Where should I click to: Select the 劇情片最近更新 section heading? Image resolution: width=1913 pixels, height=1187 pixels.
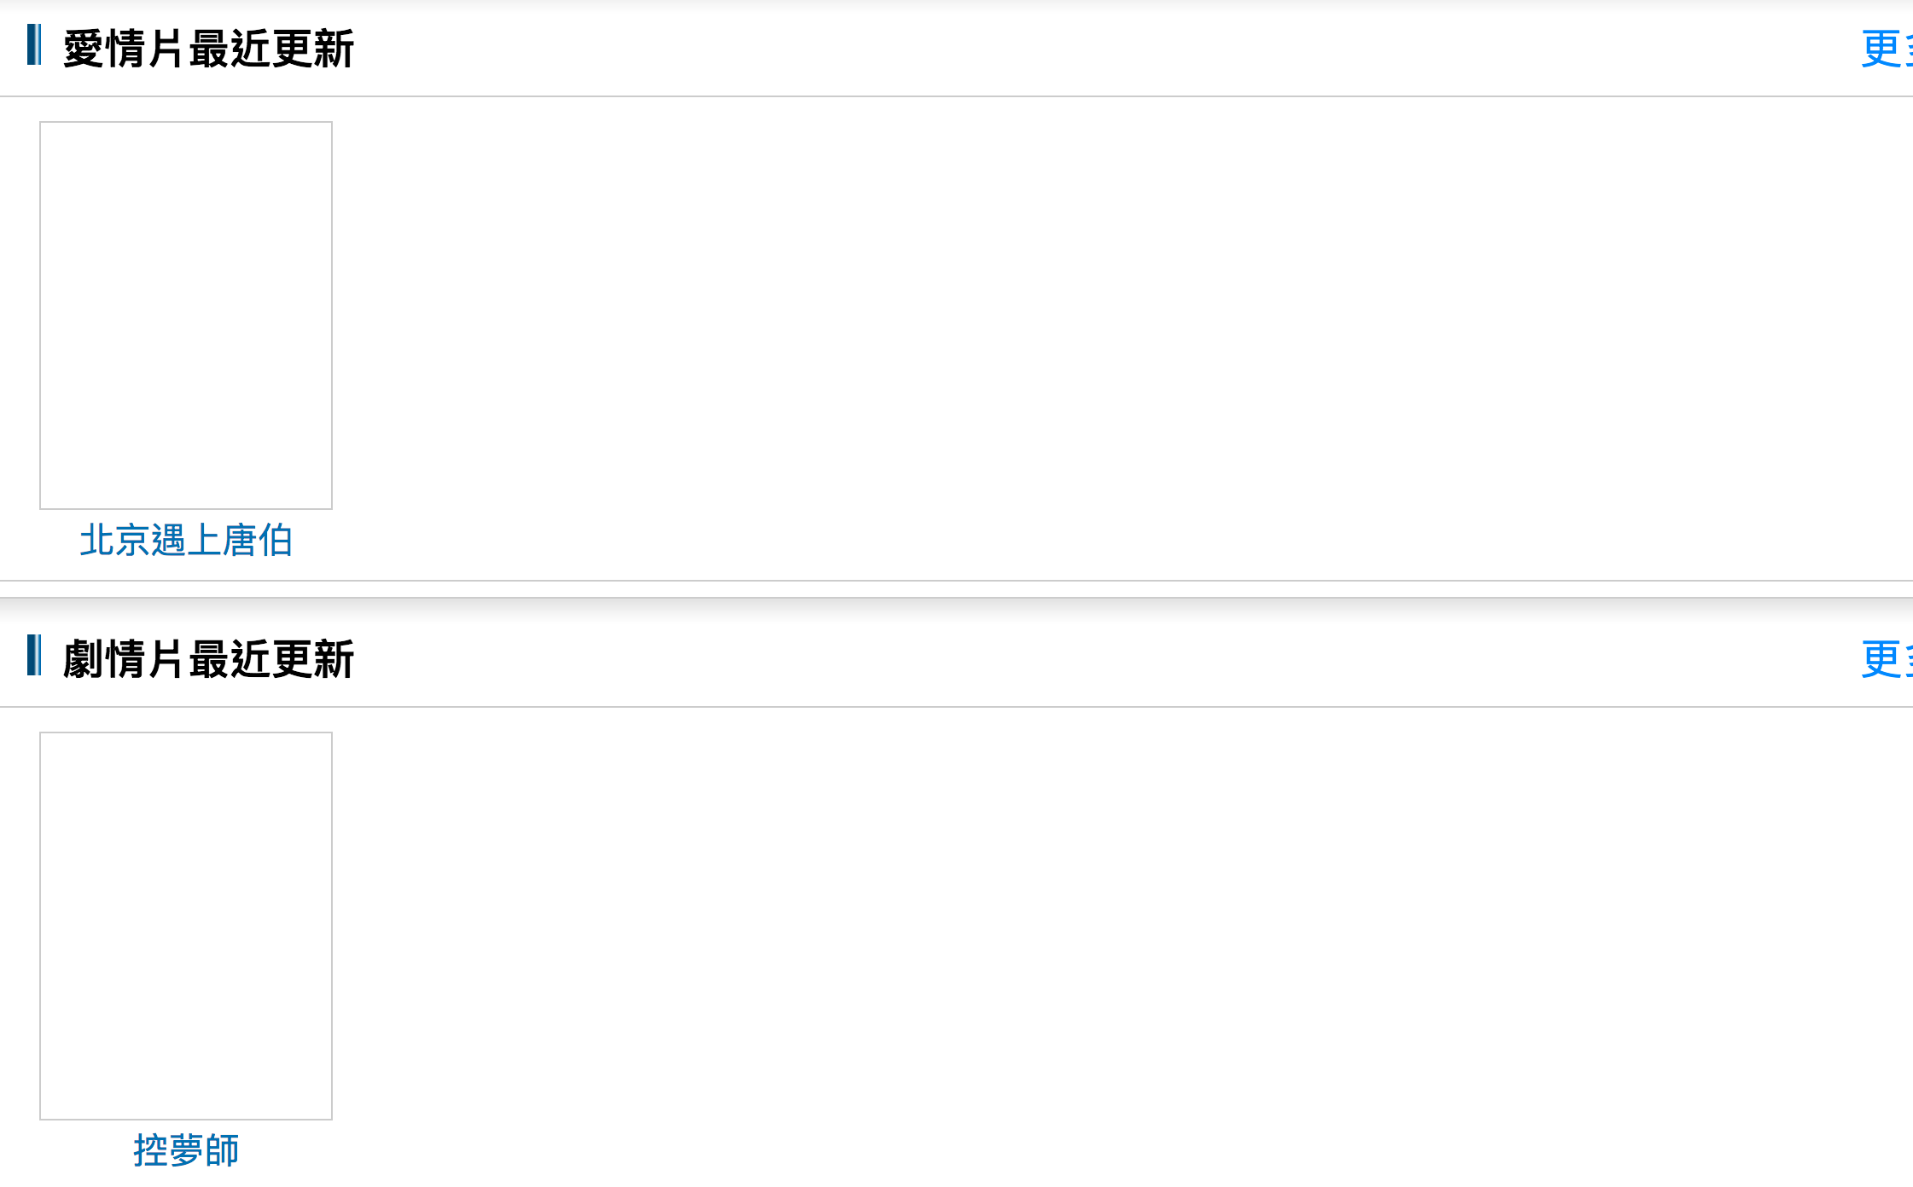tap(208, 659)
